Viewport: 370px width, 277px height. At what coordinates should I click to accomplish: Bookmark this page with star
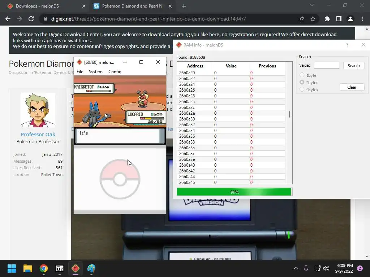pyautogui.click(x=313, y=19)
